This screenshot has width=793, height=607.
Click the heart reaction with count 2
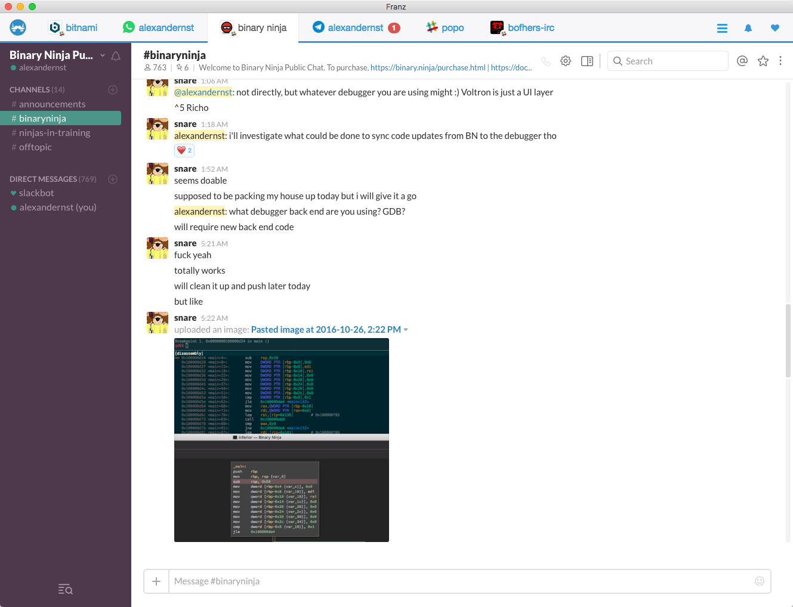184,150
